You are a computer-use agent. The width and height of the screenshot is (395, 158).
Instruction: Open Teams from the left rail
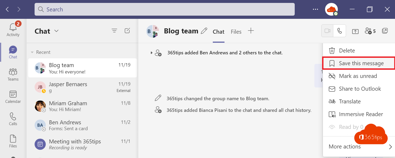point(13,74)
